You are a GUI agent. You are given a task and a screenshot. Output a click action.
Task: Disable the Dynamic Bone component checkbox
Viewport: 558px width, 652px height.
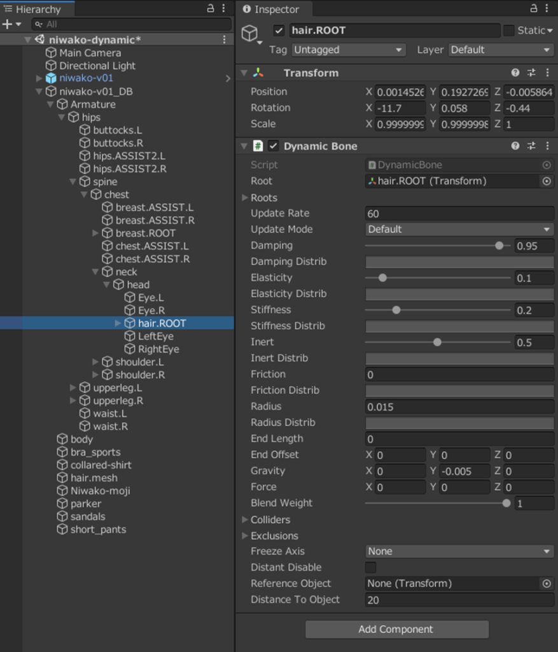(x=274, y=146)
